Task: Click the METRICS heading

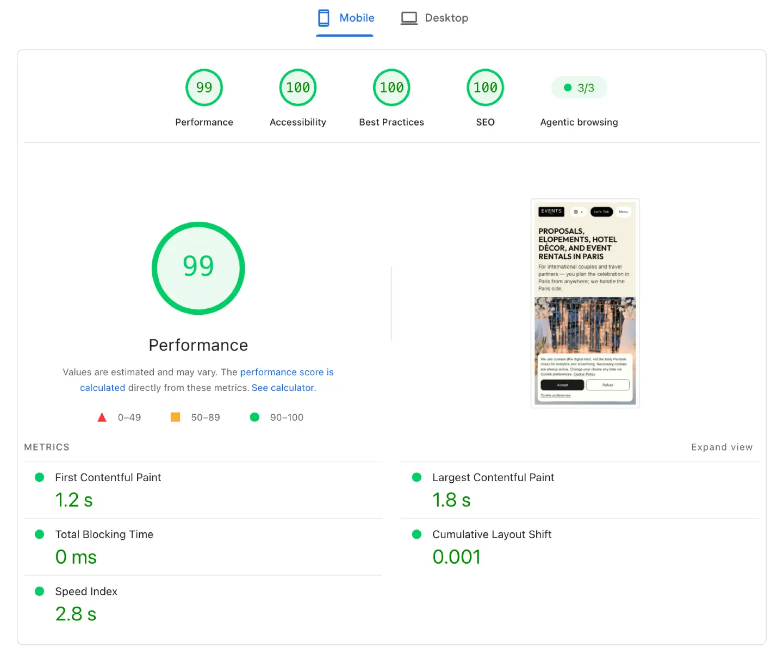Action: tap(47, 447)
